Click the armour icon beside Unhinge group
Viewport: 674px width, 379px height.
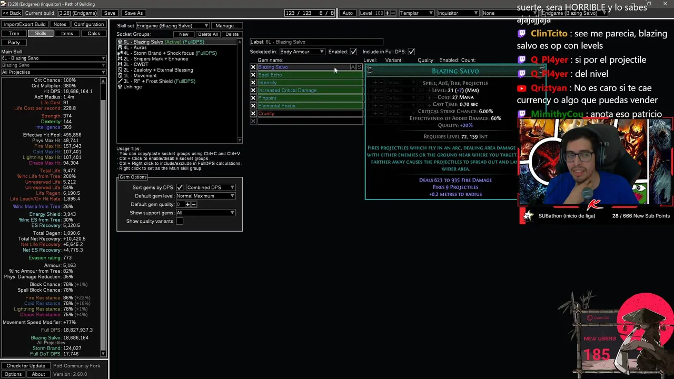(120, 87)
